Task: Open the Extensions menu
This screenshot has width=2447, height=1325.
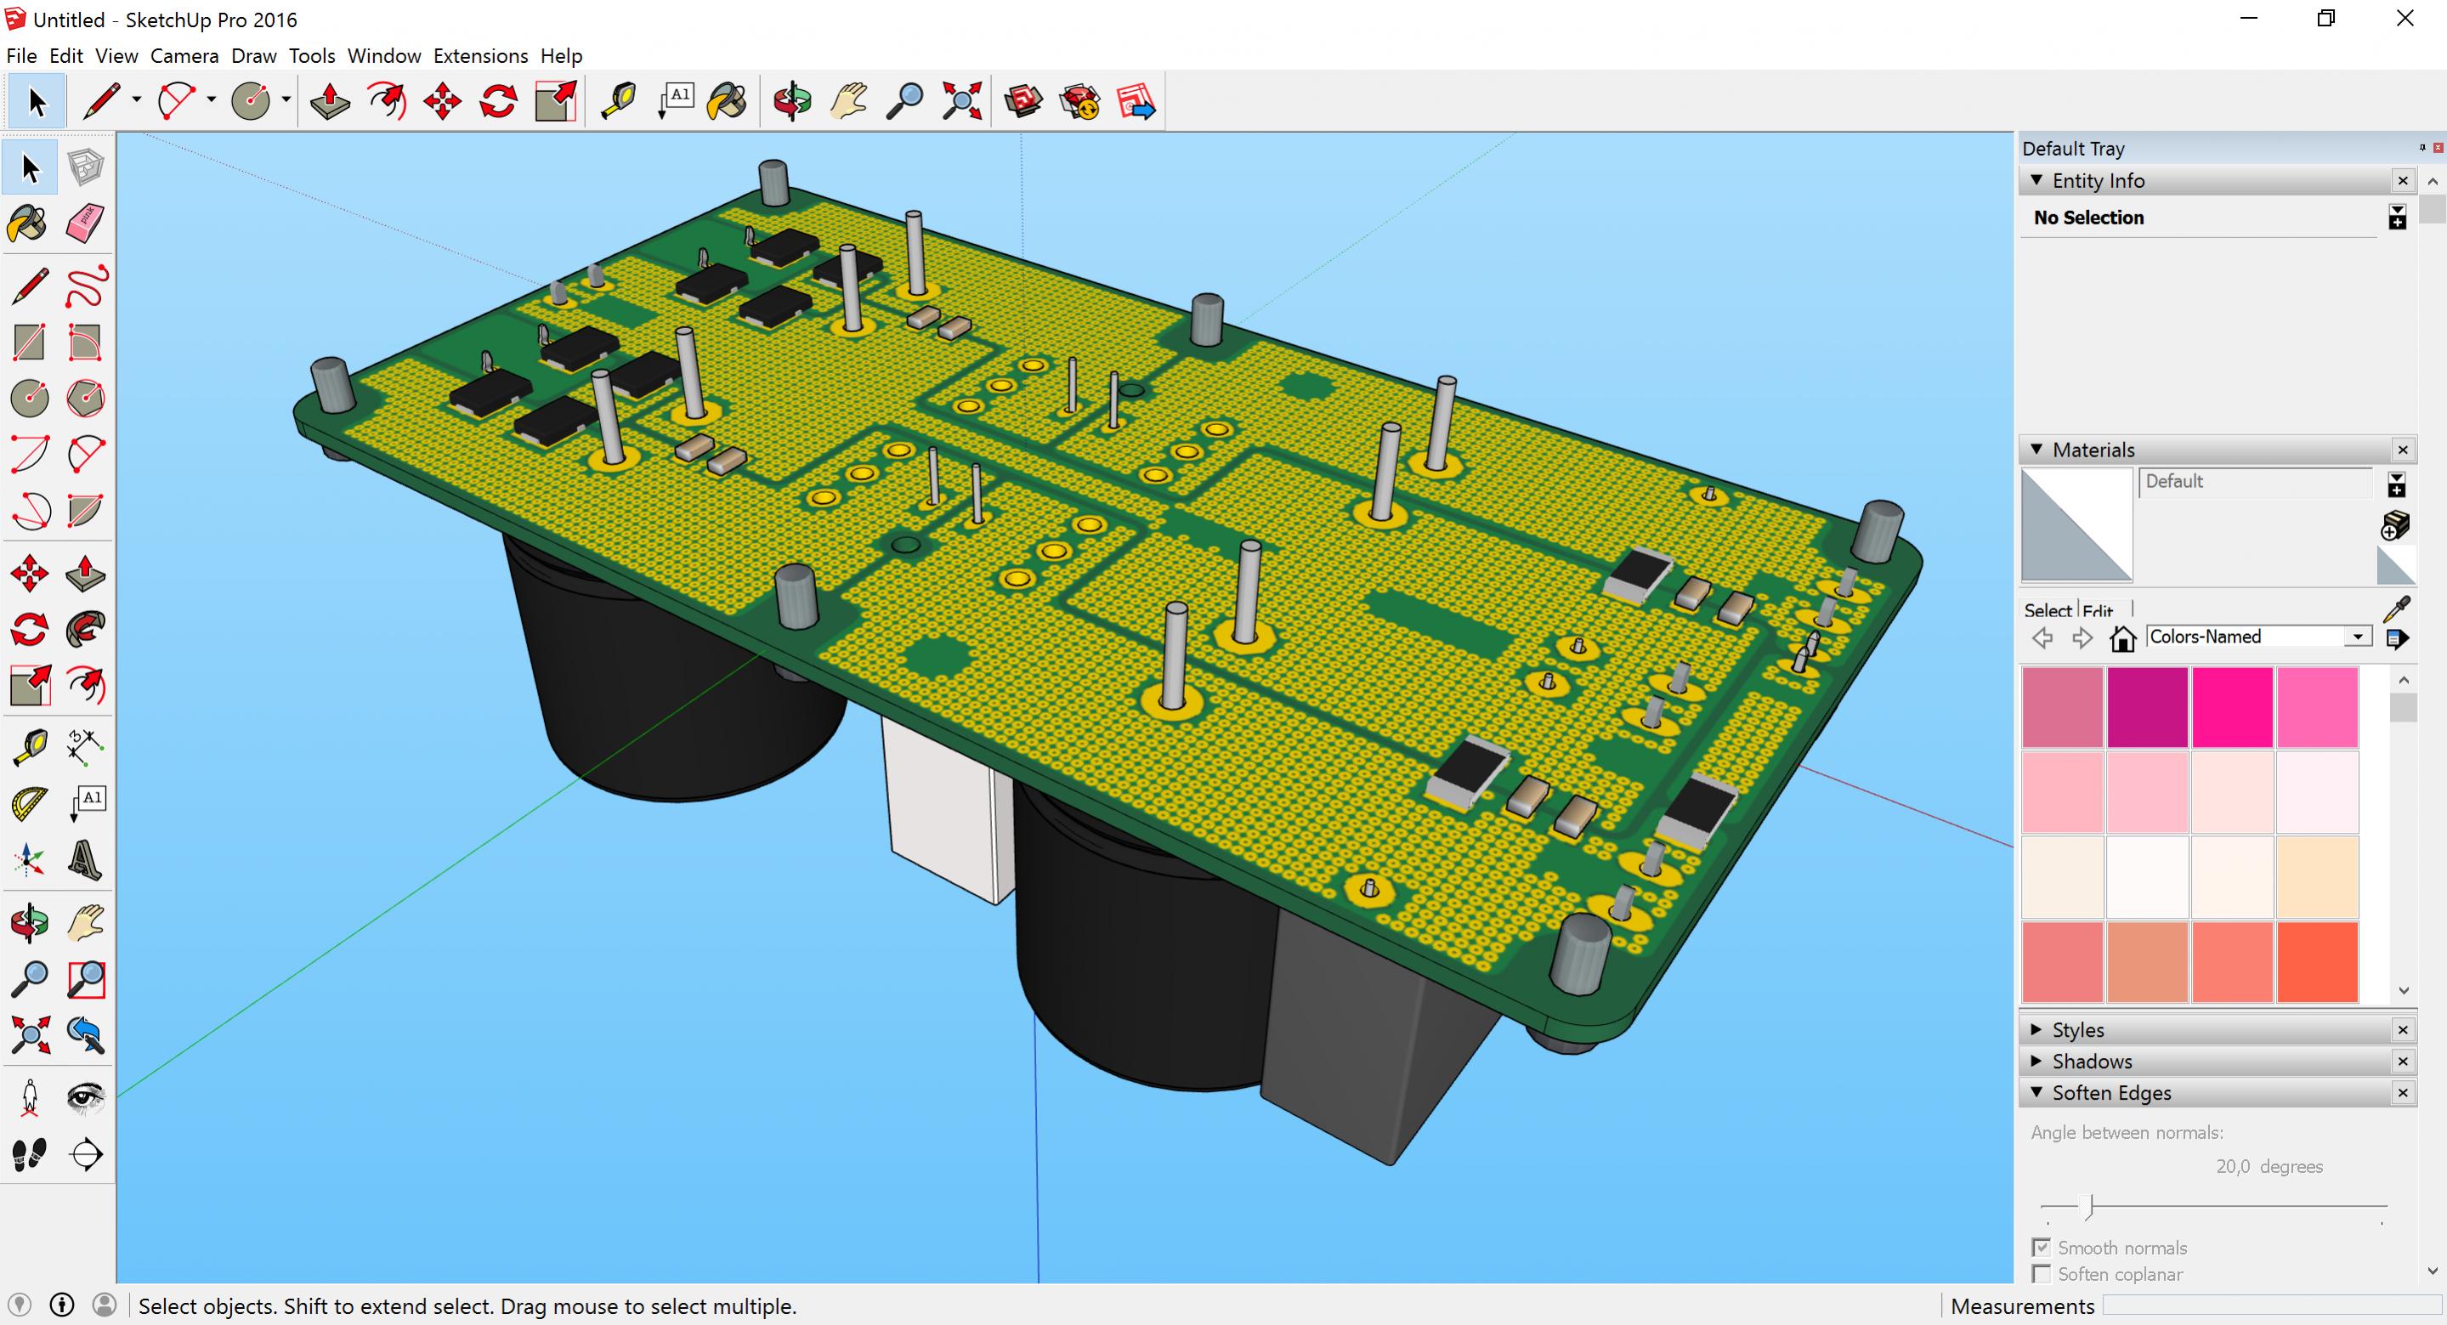Action: (481, 55)
